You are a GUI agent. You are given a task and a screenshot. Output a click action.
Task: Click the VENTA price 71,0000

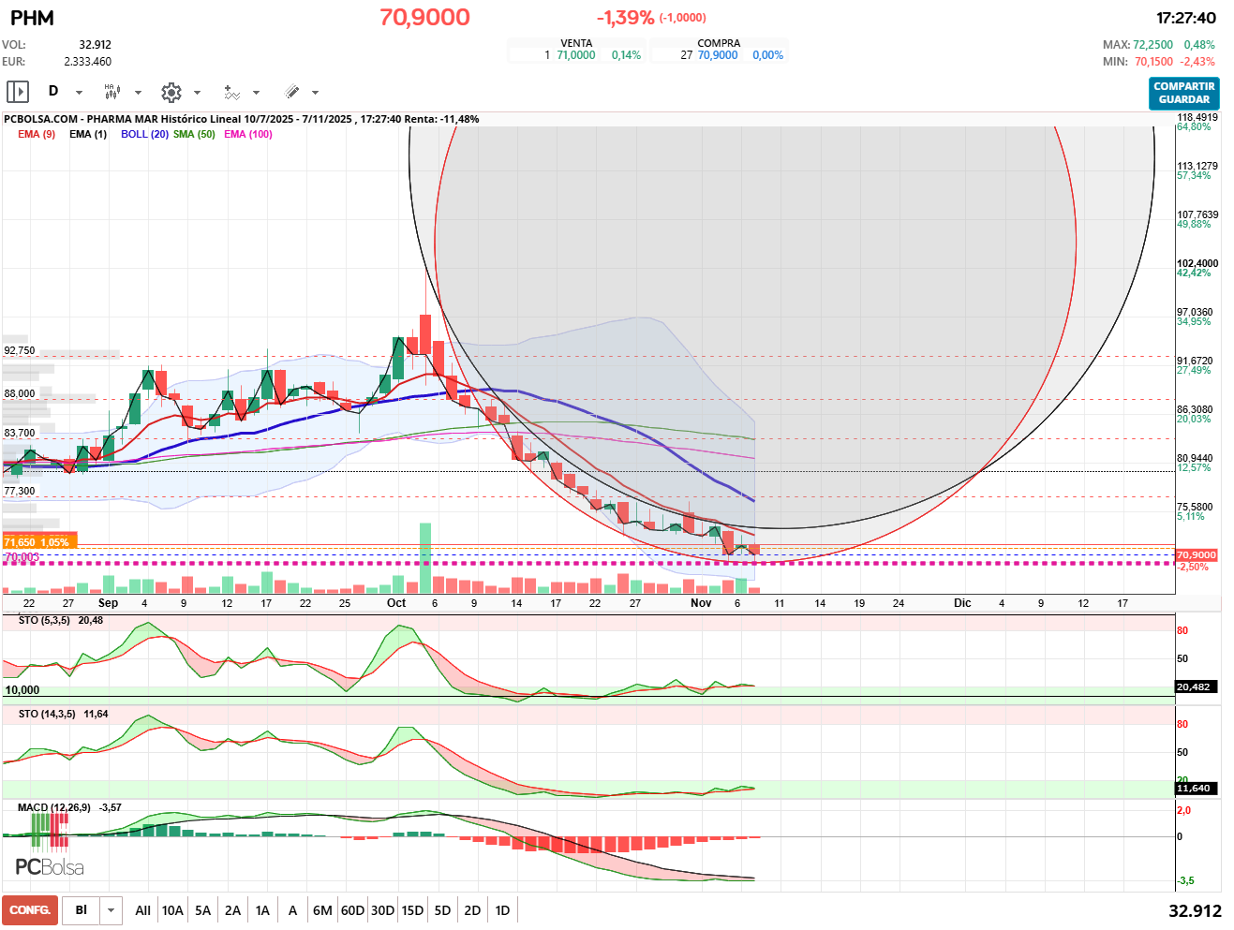tap(575, 55)
